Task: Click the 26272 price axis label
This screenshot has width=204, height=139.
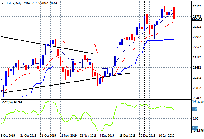Action: [197, 78]
